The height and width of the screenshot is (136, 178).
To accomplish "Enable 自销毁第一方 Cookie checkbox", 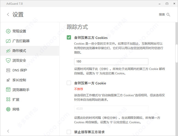I will click(x=69, y=83).
